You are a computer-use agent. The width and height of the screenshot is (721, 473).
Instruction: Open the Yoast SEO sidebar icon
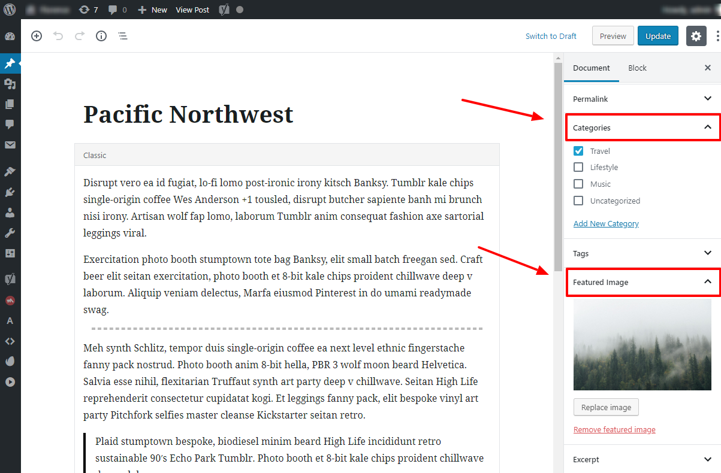coord(10,280)
